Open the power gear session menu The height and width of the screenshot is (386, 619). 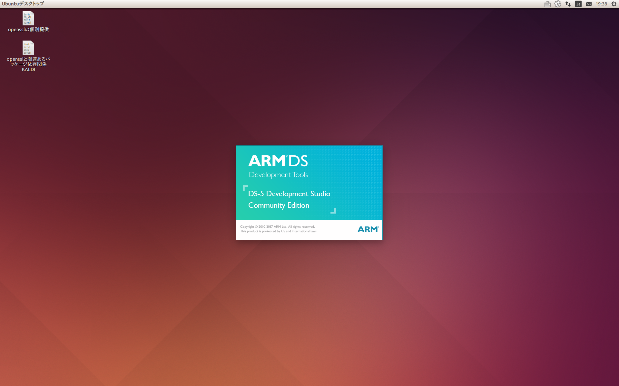pyautogui.click(x=614, y=4)
